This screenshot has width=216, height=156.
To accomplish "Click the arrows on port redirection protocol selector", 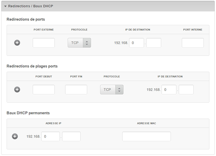I will 87,43.
